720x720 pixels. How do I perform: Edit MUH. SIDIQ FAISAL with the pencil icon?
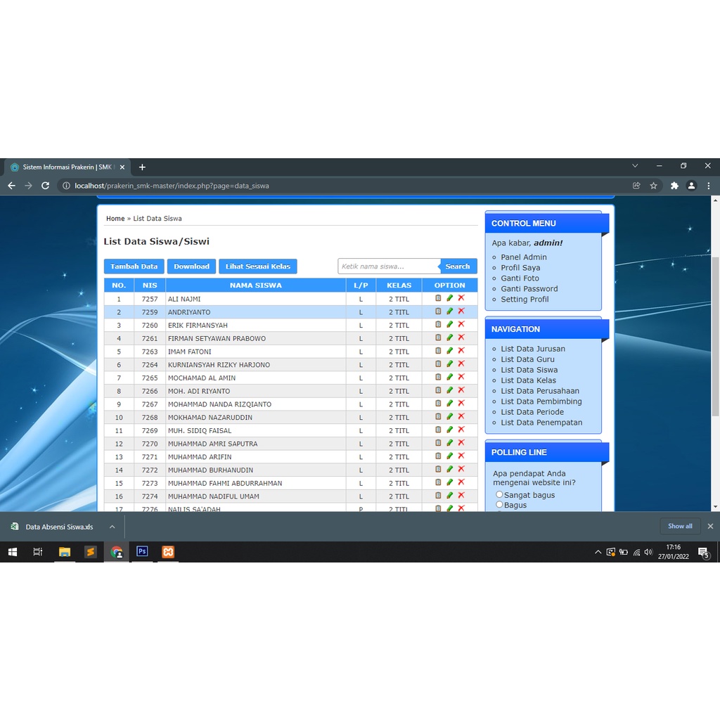[449, 430]
